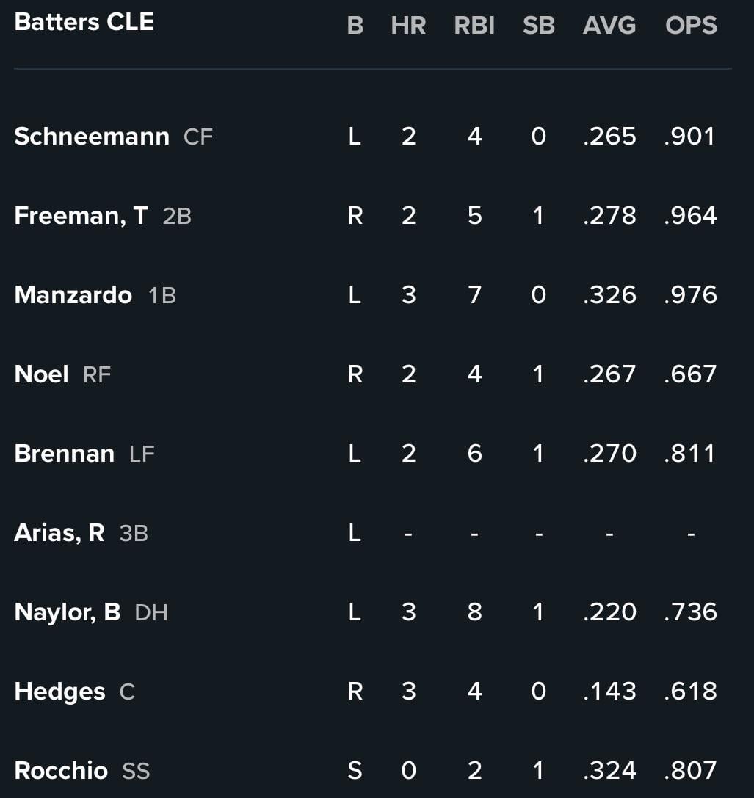Click the B (bats) column header

tap(355, 26)
